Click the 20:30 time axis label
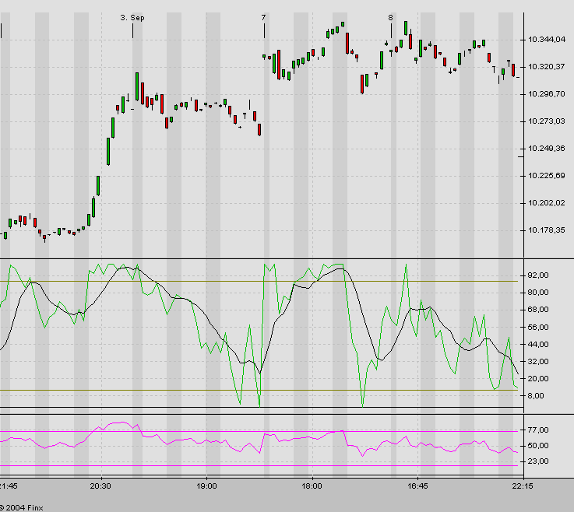The width and height of the screenshot is (574, 512). pyautogui.click(x=100, y=486)
